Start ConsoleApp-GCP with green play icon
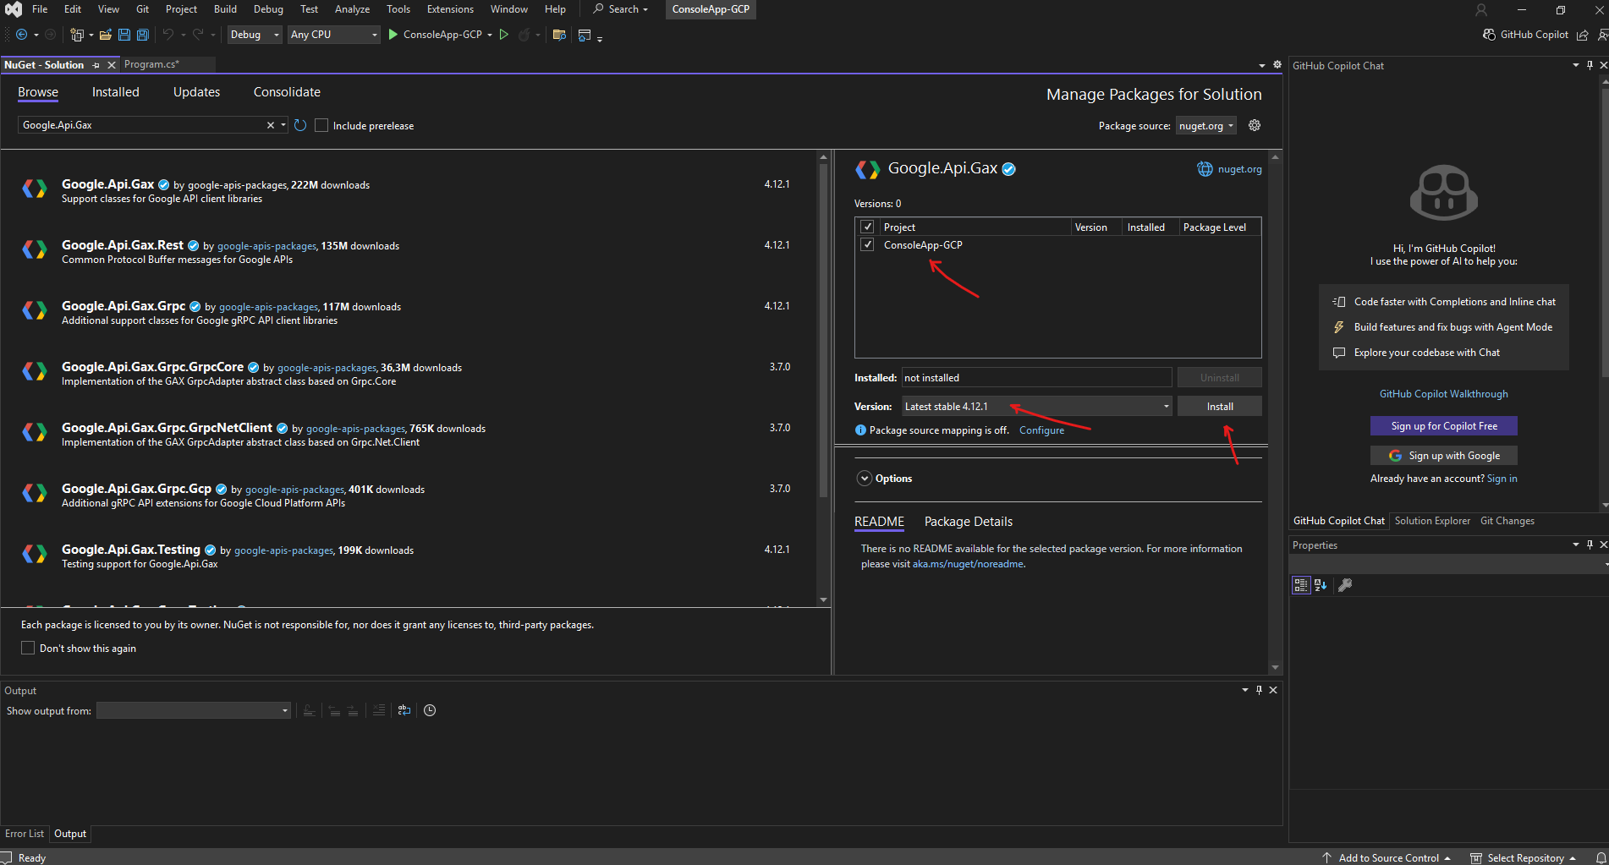1609x865 pixels. 393,35
